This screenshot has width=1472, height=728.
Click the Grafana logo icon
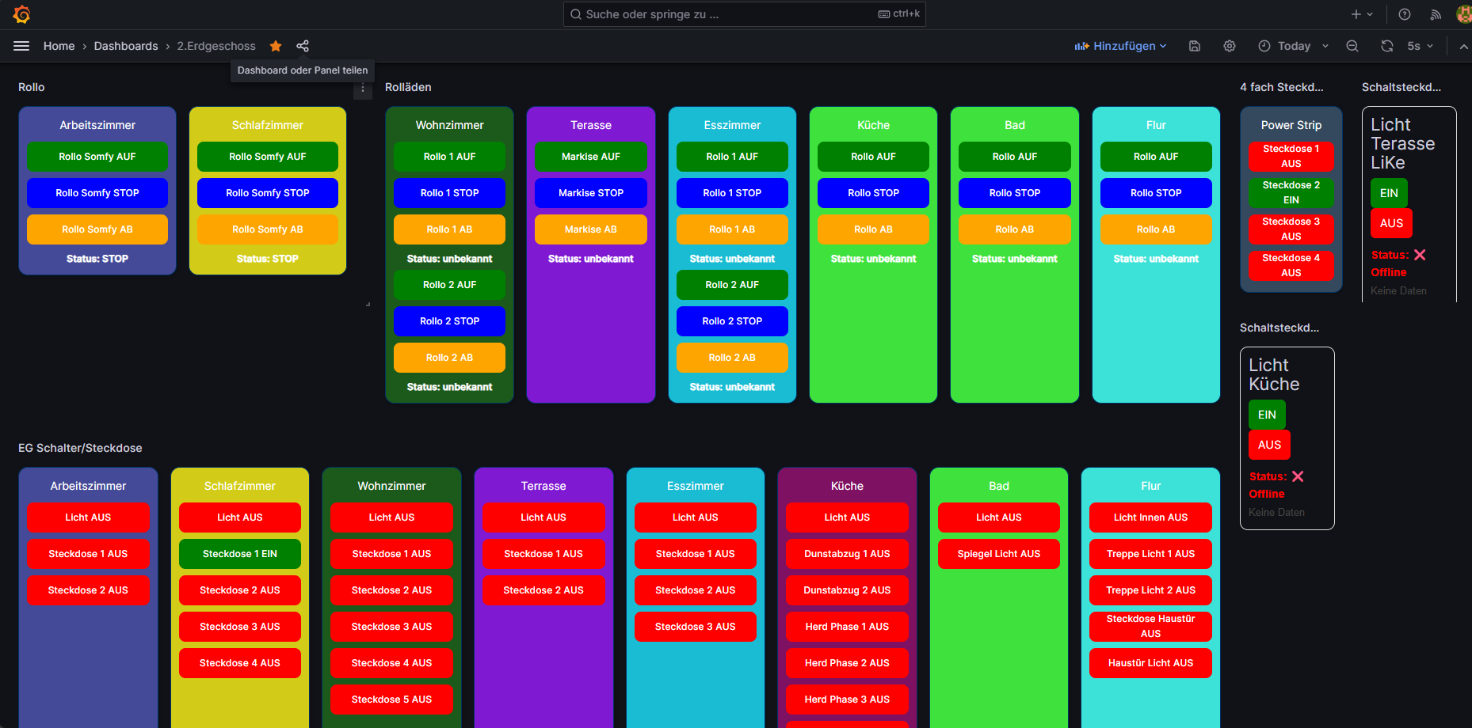(x=21, y=14)
